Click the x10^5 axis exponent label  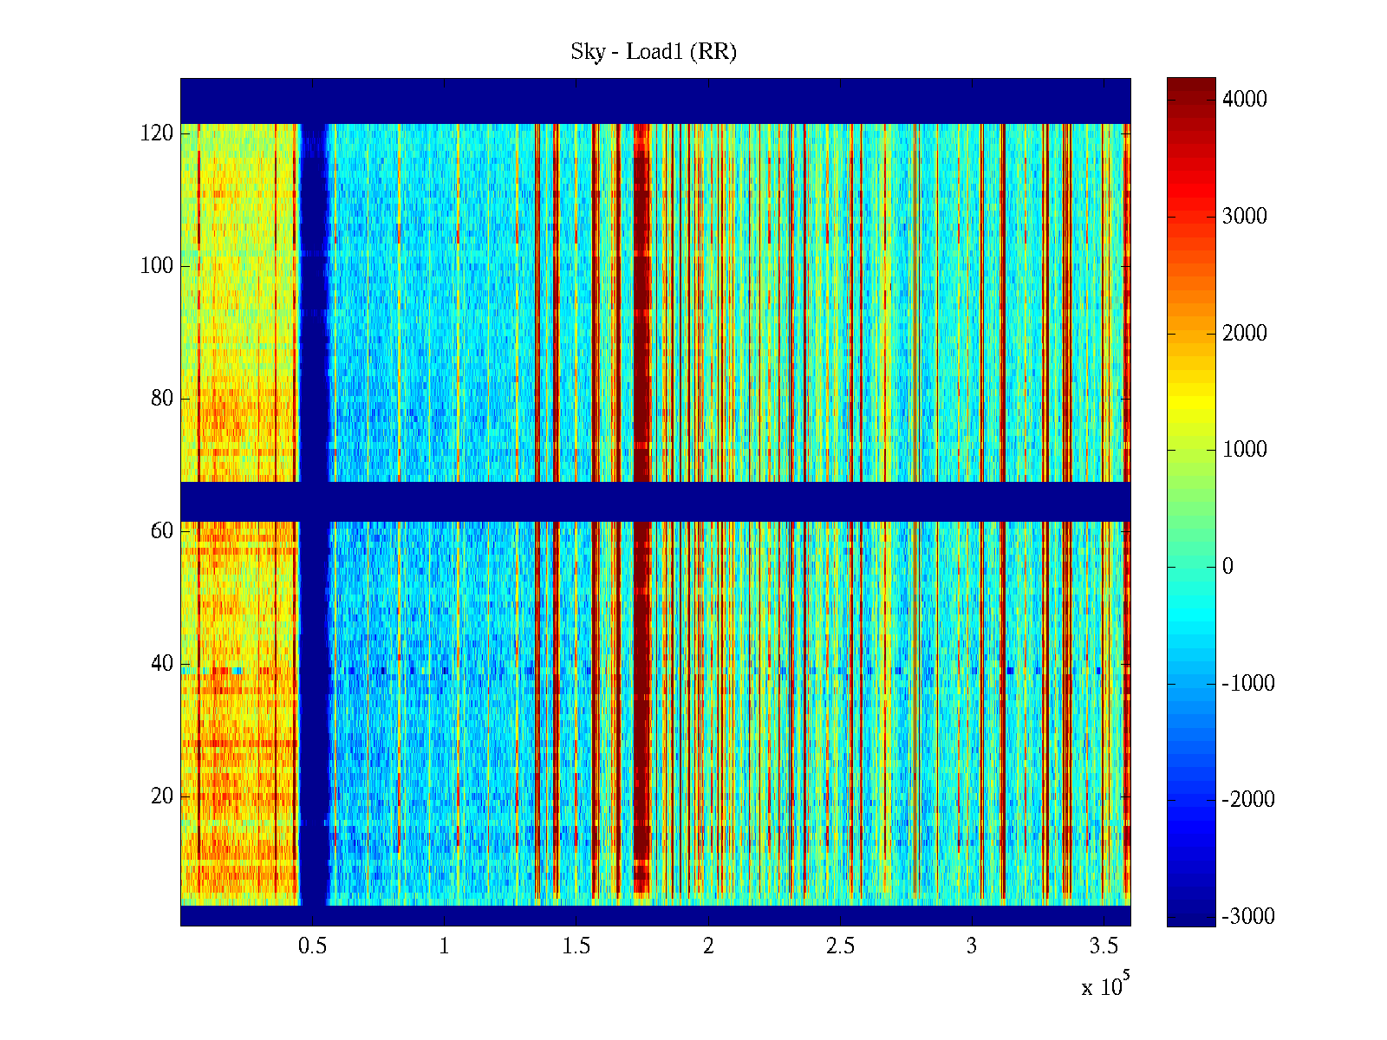[x=1104, y=986]
